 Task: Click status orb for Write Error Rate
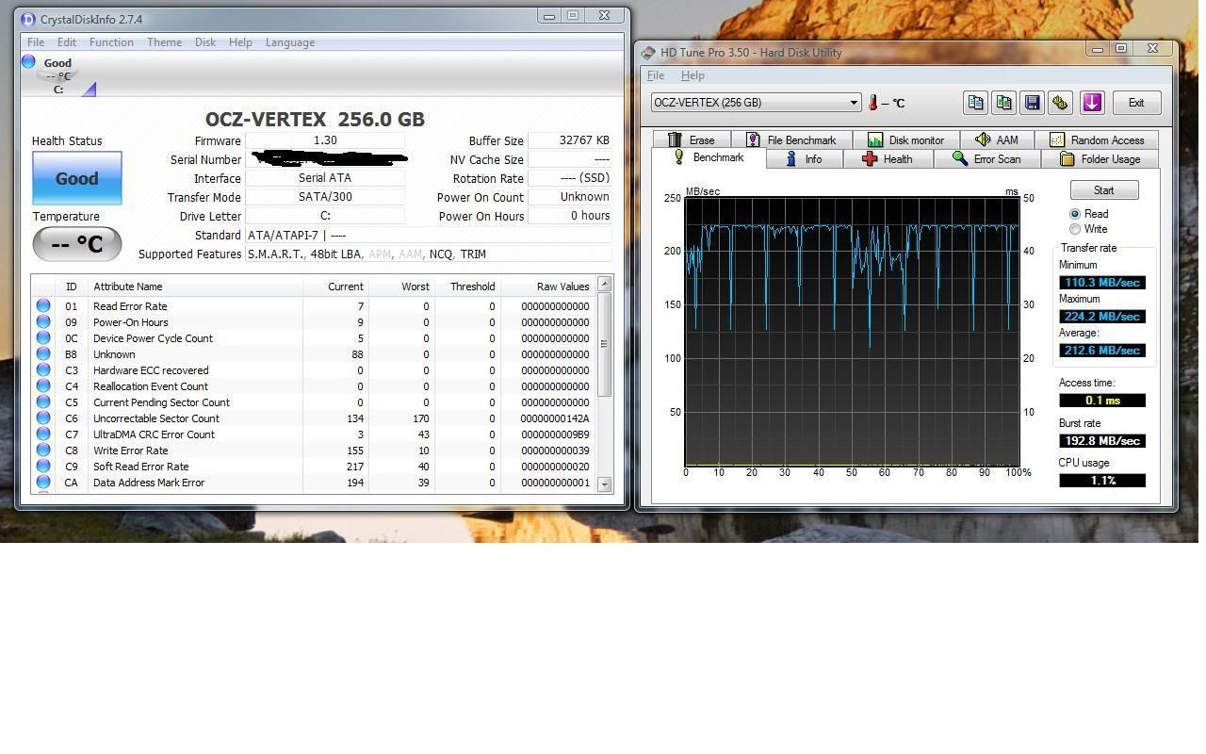click(x=43, y=451)
